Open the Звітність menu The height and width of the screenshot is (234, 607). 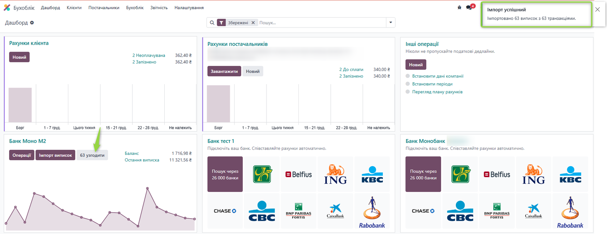pos(159,8)
